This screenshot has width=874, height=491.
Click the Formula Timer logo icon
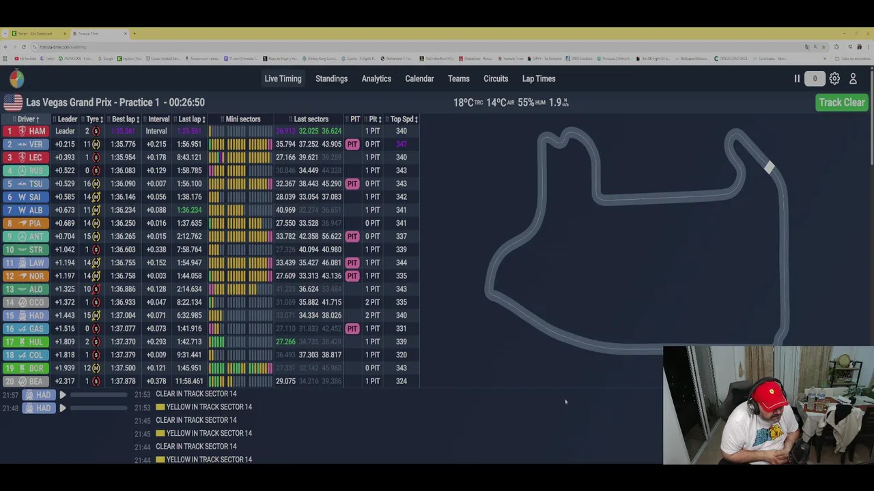pyautogui.click(x=16, y=79)
